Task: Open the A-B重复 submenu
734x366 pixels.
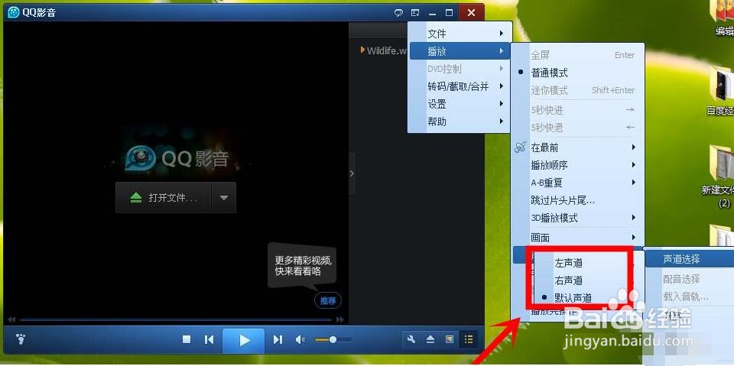Action: tap(578, 183)
